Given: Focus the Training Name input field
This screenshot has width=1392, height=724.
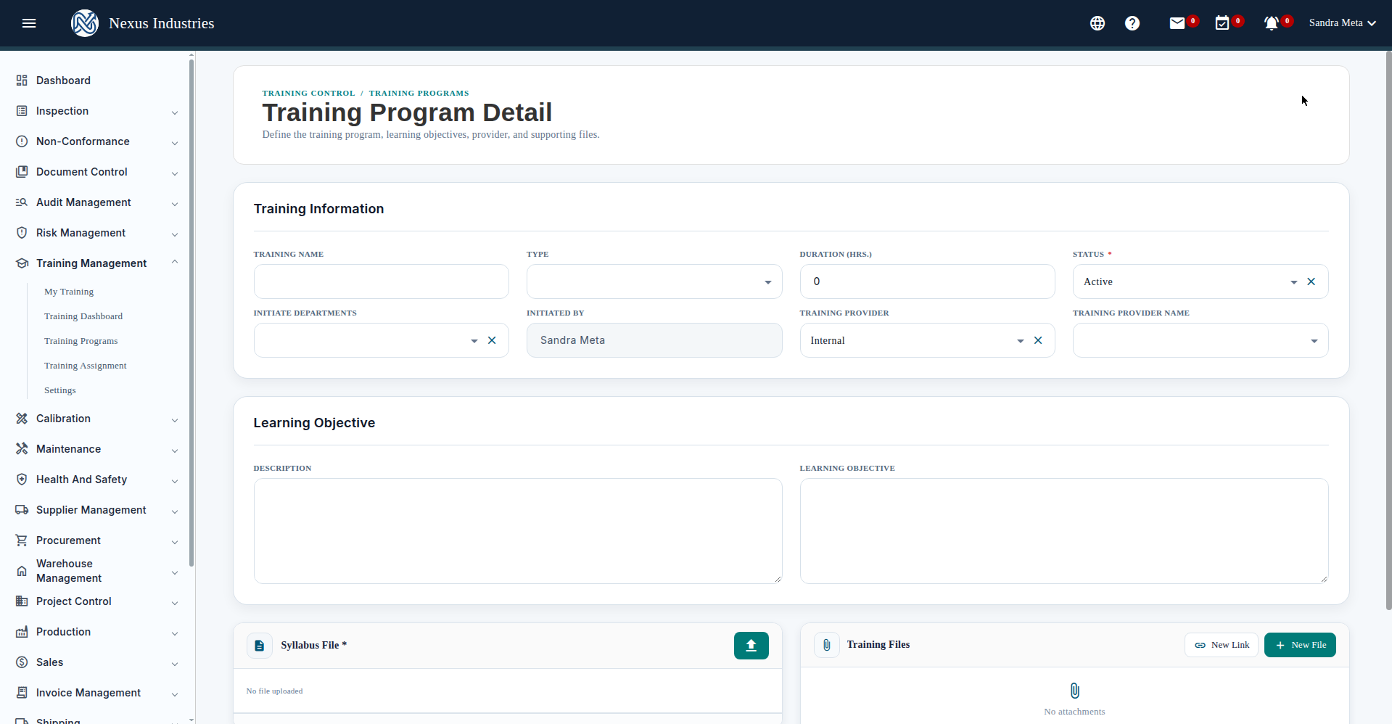Looking at the screenshot, I should pos(381,281).
